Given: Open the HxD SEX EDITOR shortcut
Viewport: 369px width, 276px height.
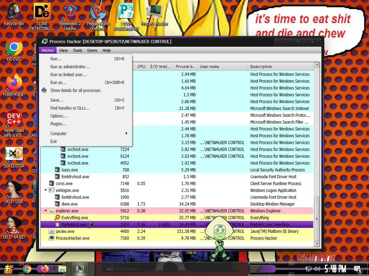Looking at the screenshot, I should pos(14,157).
